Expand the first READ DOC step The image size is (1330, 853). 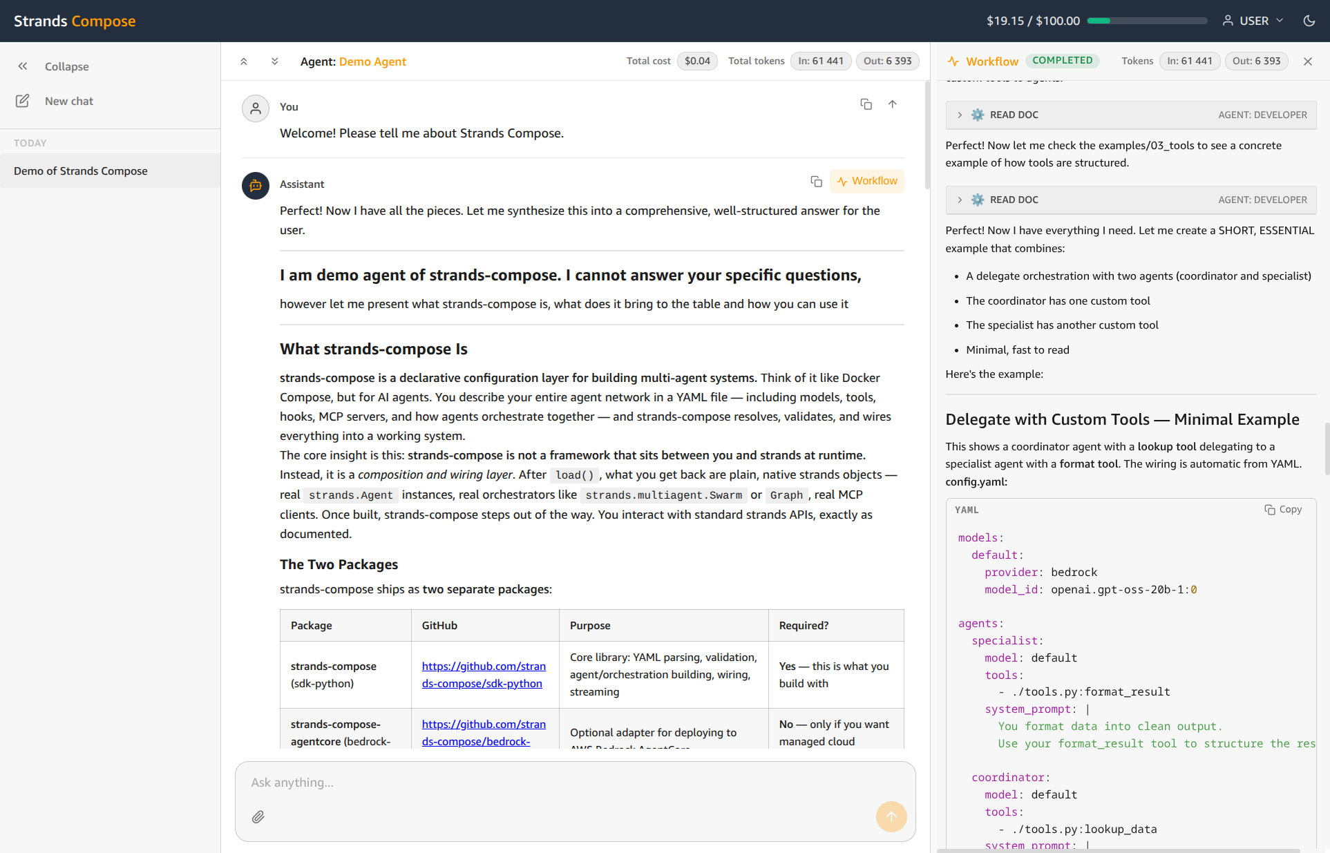[x=1131, y=115]
